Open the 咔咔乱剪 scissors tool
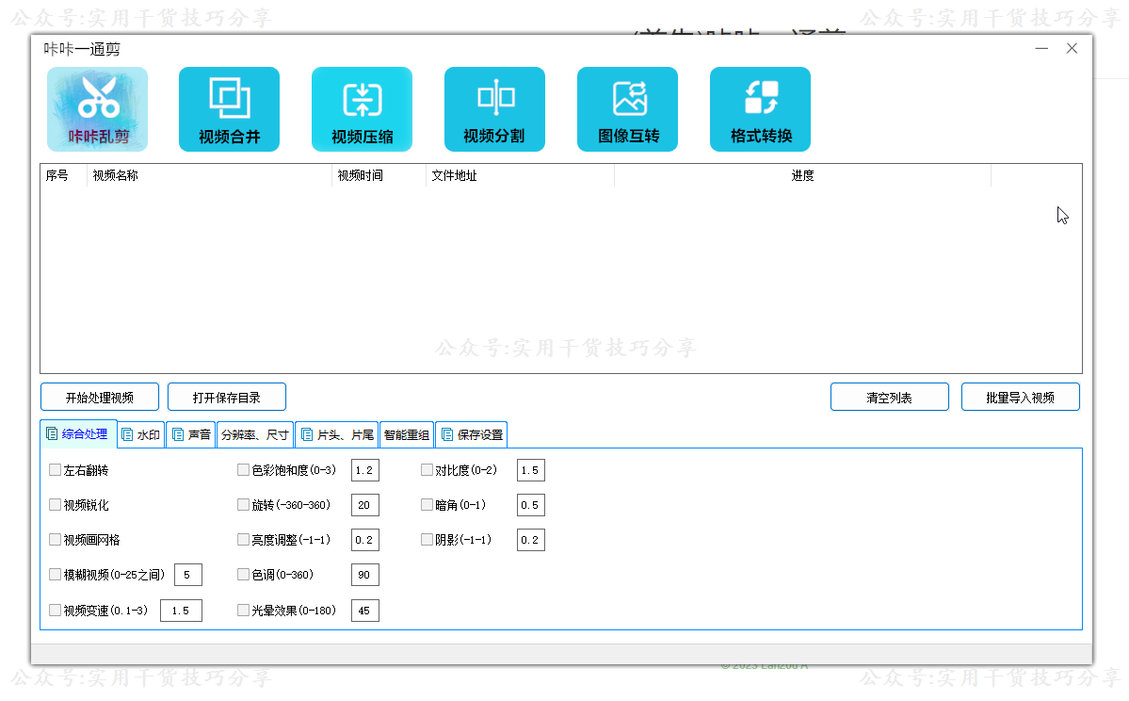This screenshot has height=701, width=1129. pyautogui.click(x=98, y=109)
